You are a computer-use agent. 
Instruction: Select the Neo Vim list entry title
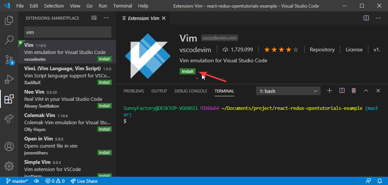(34, 92)
